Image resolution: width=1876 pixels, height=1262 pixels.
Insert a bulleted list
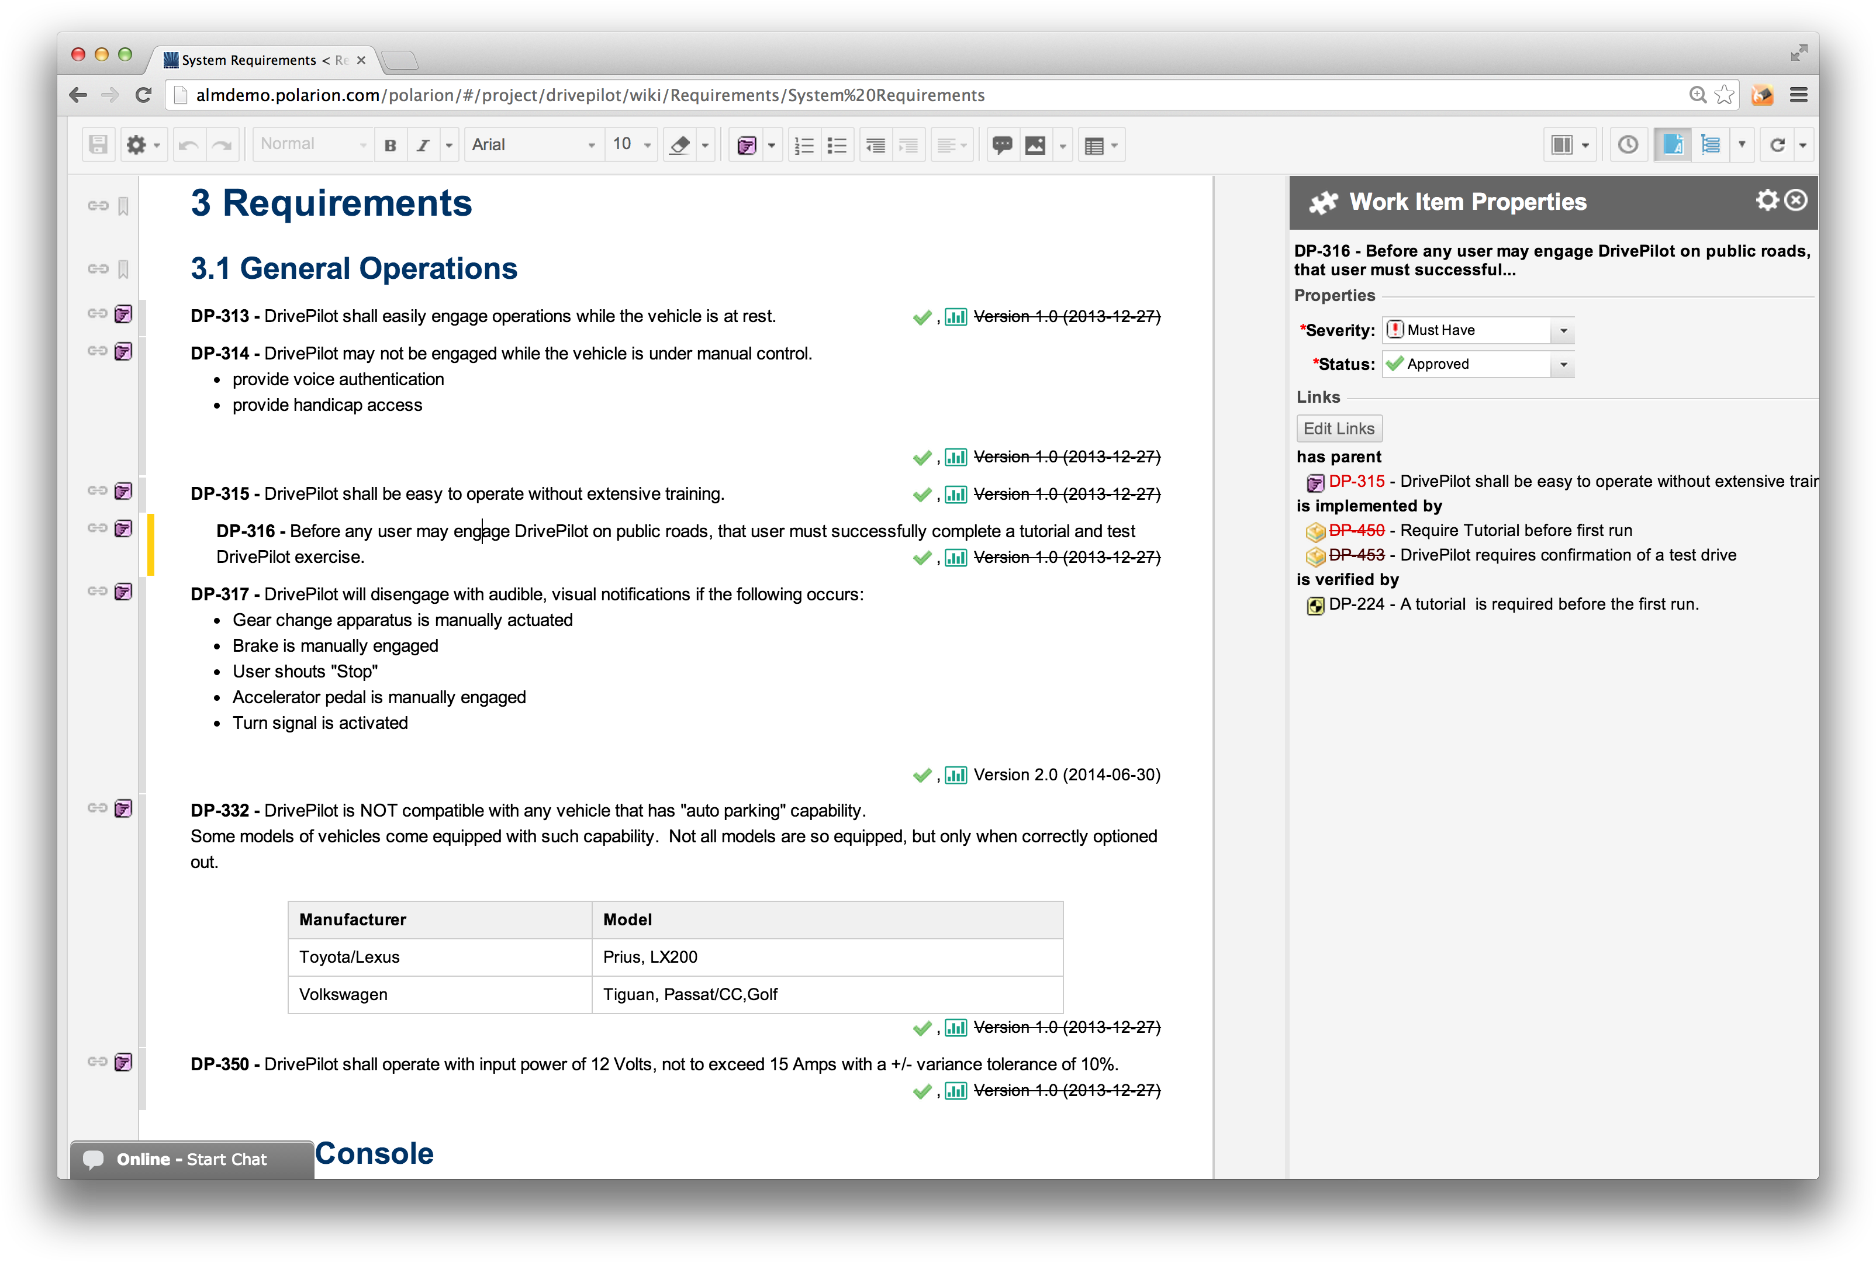(x=837, y=145)
